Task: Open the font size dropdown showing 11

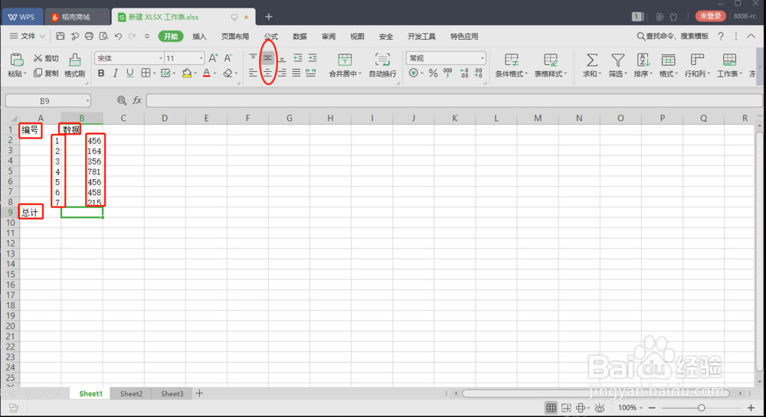Action: tap(201, 58)
